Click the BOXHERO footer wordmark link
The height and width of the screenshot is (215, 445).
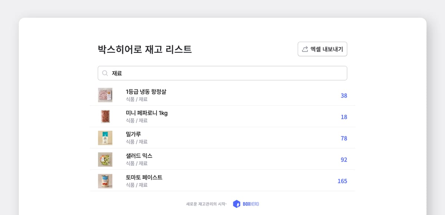tap(251, 203)
